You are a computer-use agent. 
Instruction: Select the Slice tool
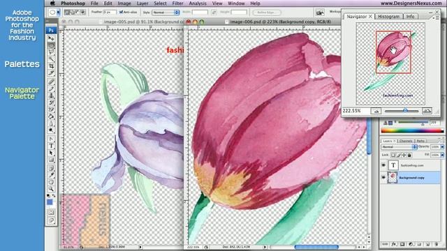coord(51,73)
